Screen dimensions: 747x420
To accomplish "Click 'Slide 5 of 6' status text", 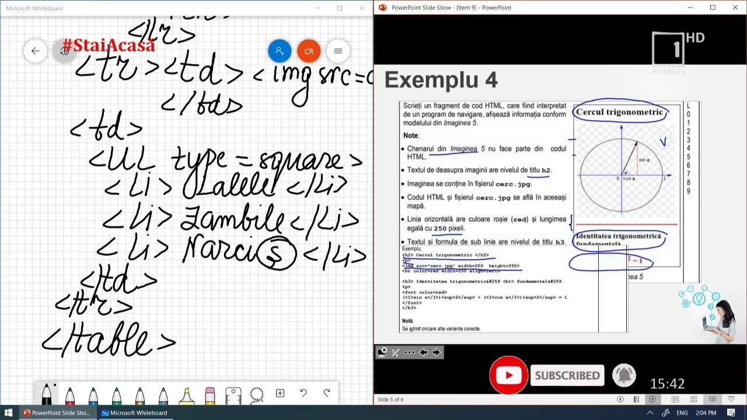I will coord(390,400).
